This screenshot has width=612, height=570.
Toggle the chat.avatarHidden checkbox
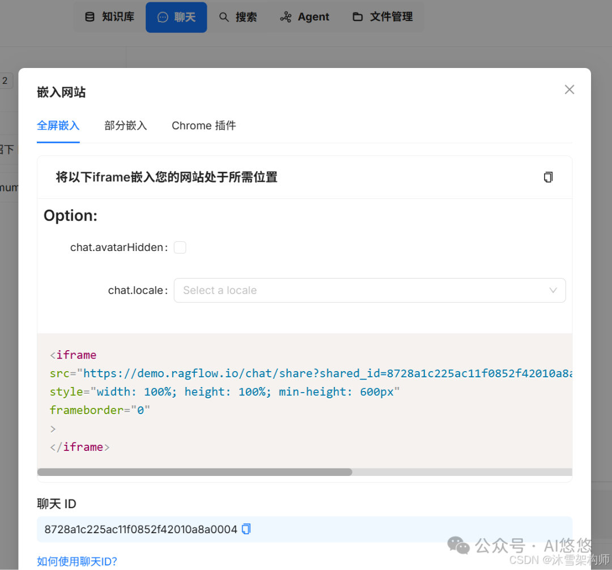[180, 248]
